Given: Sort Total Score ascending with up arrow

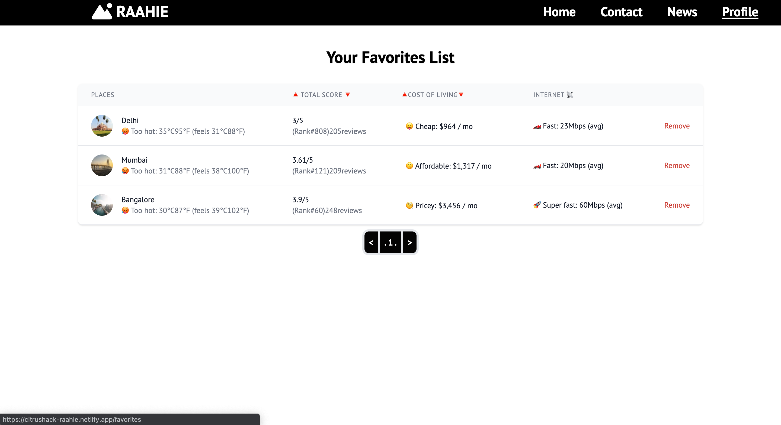Looking at the screenshot, I should (x=295, y=95).
